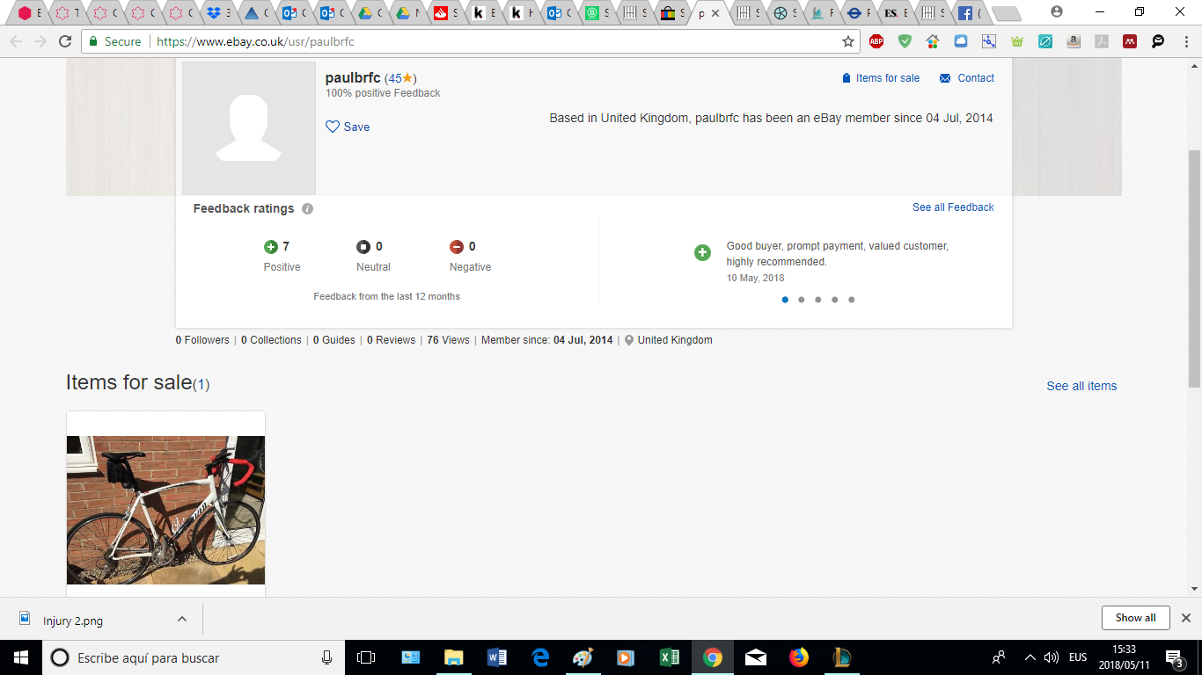The height and width of the screenshot is (675, 1202).
Task: Click the colorful house extension icon
Action: click(x=933, y=41)
